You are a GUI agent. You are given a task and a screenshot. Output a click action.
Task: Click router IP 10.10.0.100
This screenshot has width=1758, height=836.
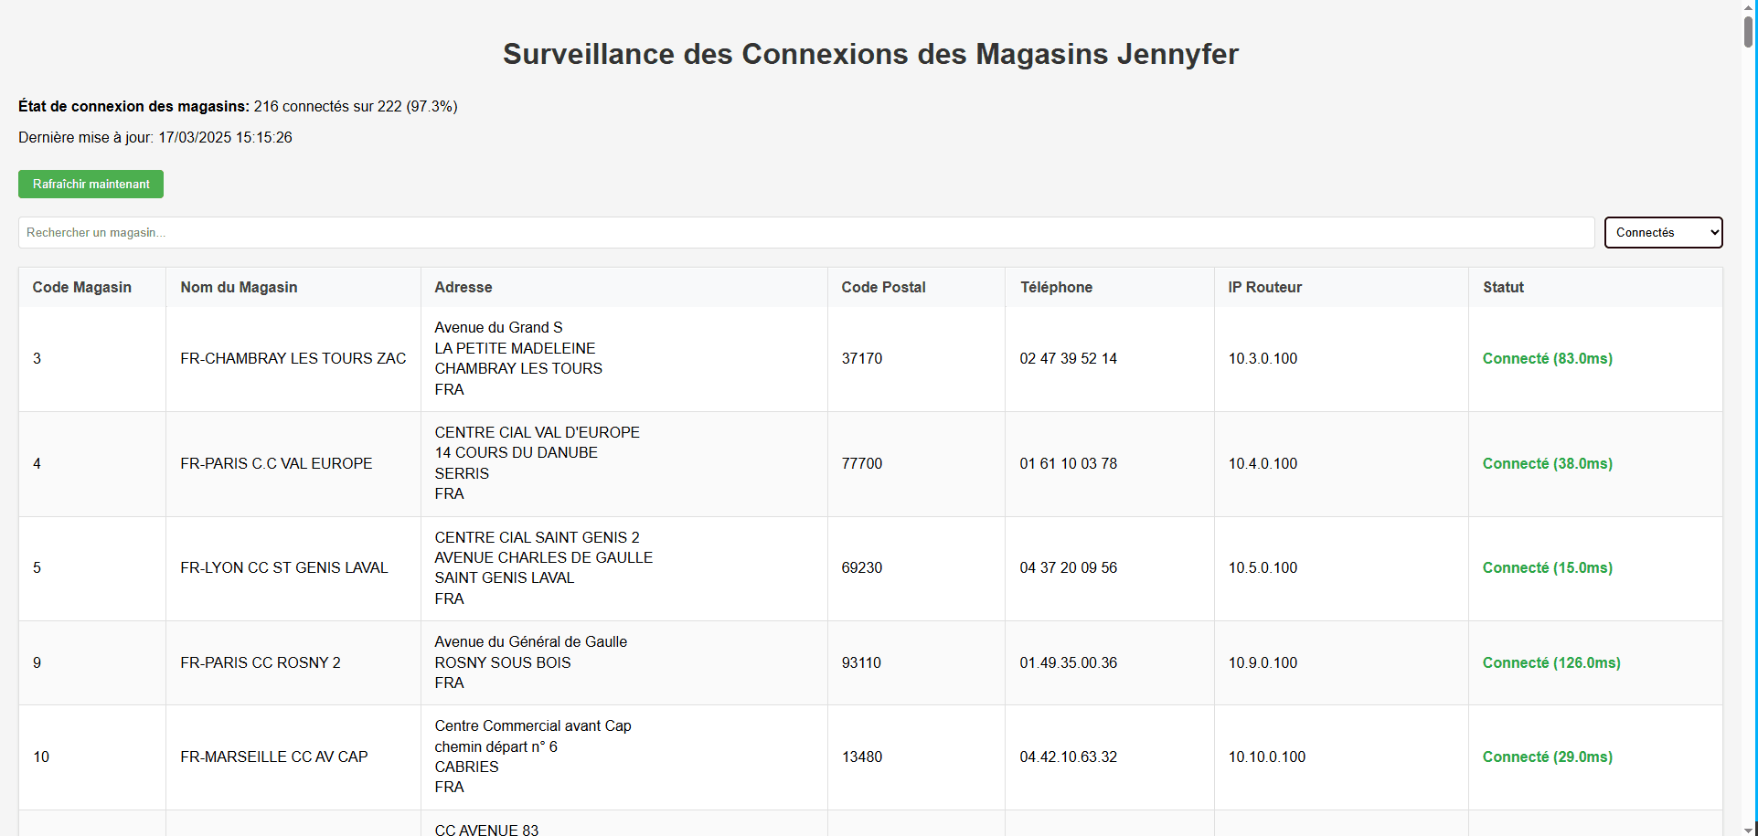tap(1267, 757)
